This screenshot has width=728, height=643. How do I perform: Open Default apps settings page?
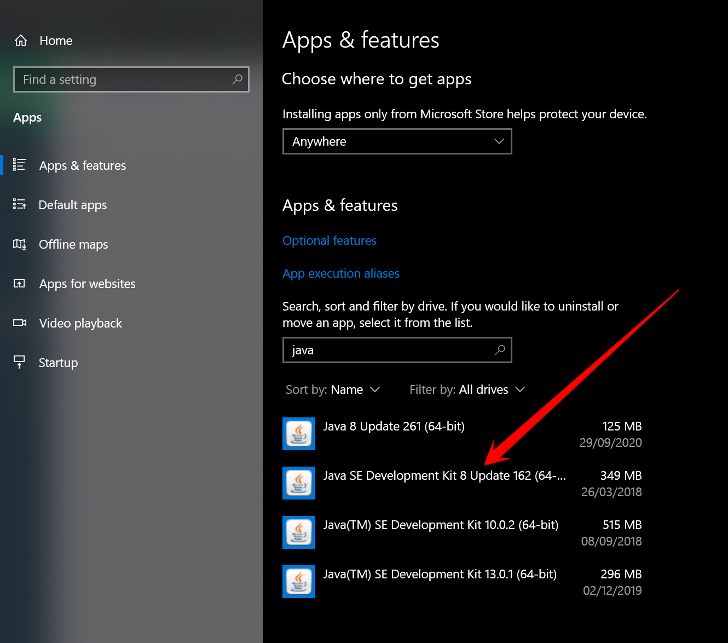[x=73, y=205]
